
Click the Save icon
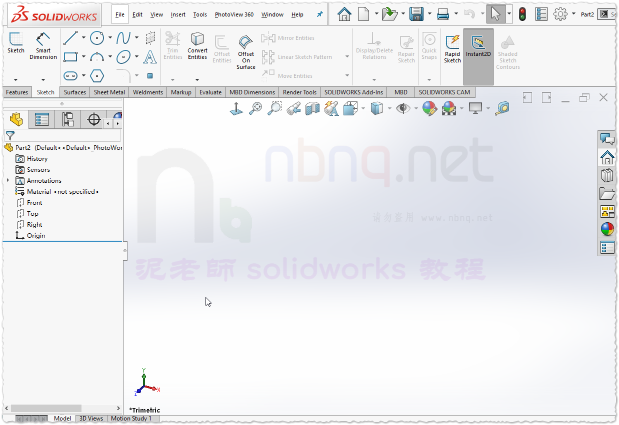pos(416,14)
